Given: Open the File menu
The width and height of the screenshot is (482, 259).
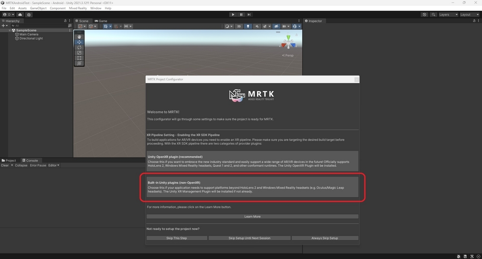Looking at the screenshot, I should (4, 8).
